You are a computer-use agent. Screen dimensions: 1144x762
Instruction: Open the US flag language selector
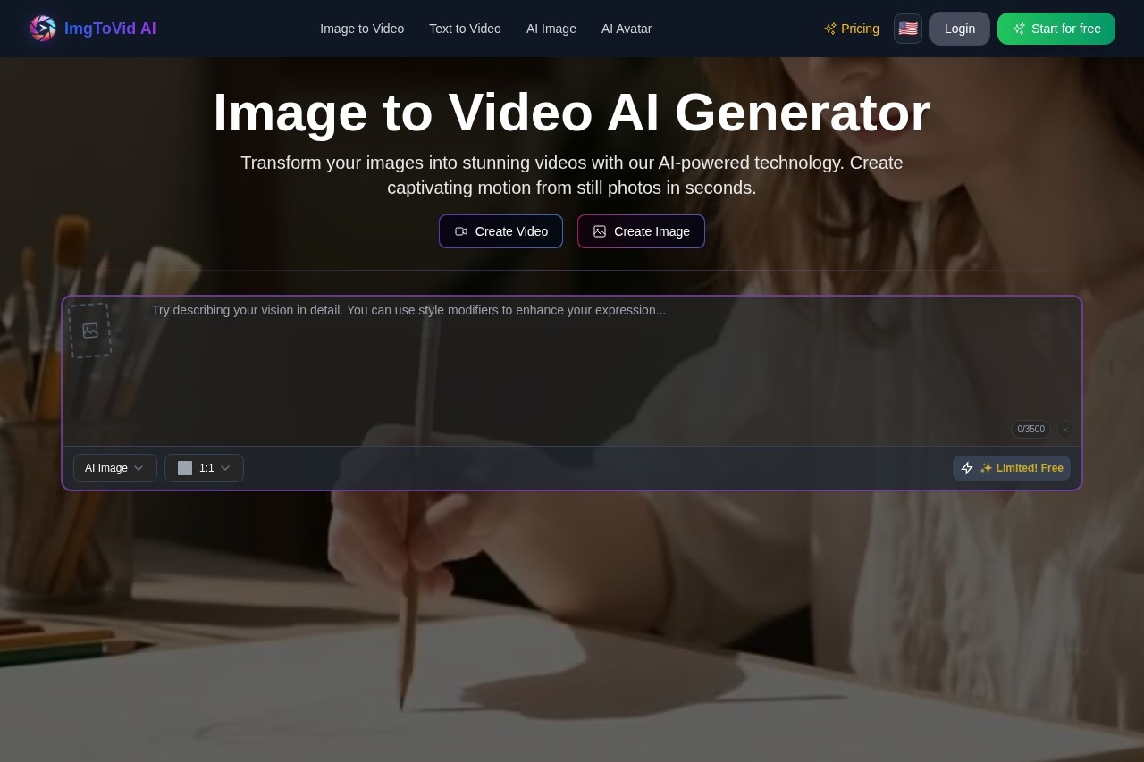coord(907,29)
